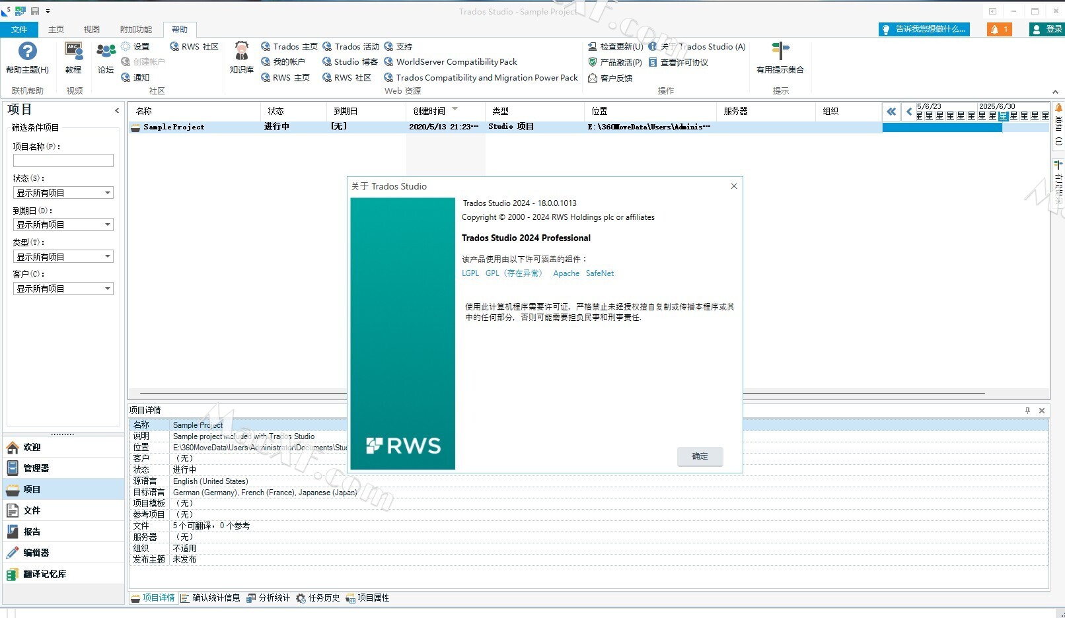The image size is (1065, 618).
Task: Click the SampleProject timeline bar
Action: pos(942,127)
